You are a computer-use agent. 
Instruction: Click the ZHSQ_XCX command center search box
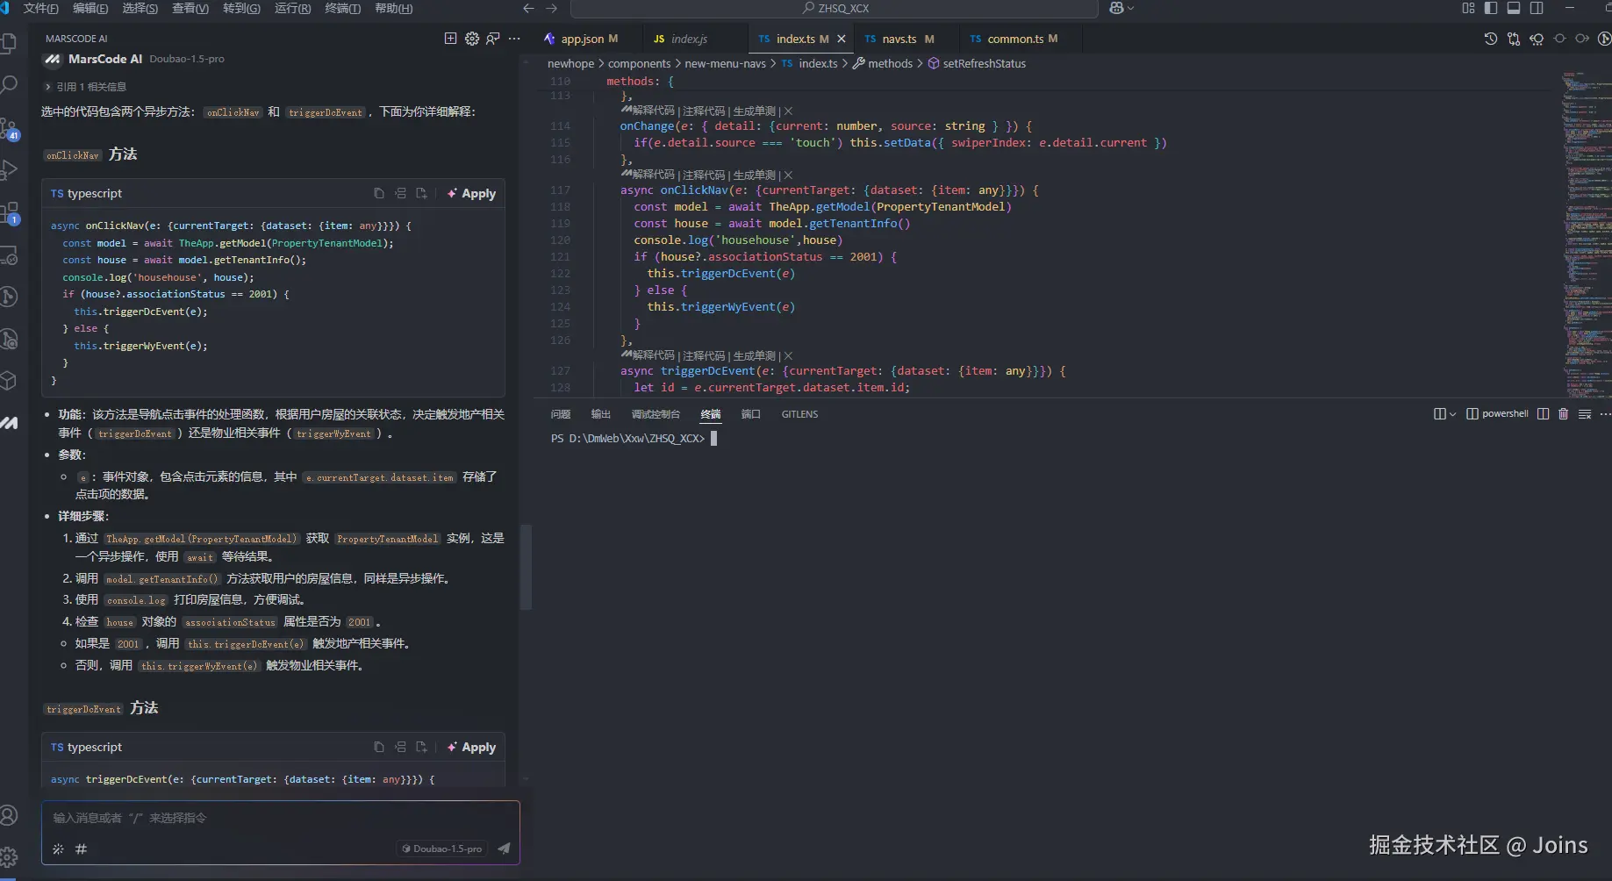(834, 8)
